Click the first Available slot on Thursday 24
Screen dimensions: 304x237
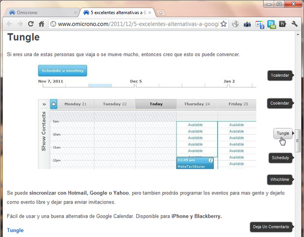click(x=195, y=125)
